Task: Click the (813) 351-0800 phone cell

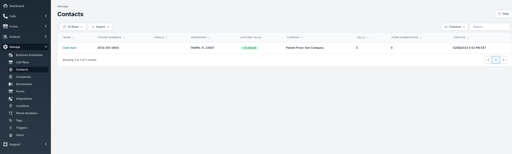Action: click(108, 48)
